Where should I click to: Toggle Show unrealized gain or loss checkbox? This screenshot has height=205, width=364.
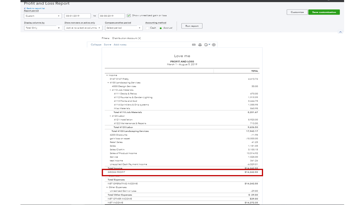(x=129, y=16)
